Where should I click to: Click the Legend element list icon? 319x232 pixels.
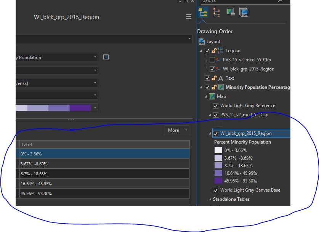(220, 50)
